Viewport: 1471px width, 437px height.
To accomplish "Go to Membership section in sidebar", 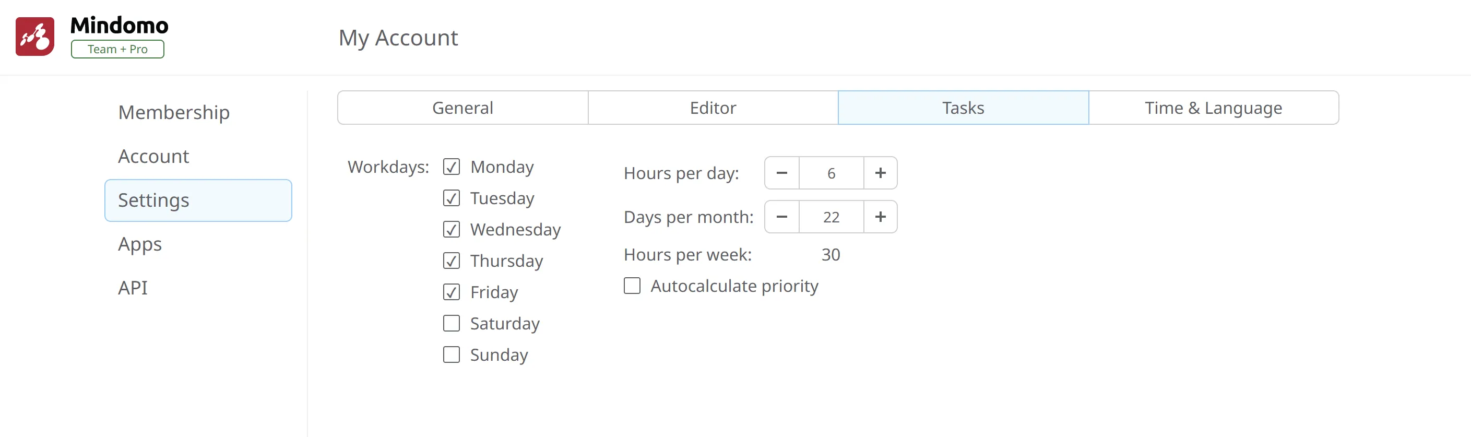I will click(x=174, y=113).
